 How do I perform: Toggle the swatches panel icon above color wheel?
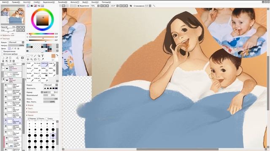click(x=42, y=6)
